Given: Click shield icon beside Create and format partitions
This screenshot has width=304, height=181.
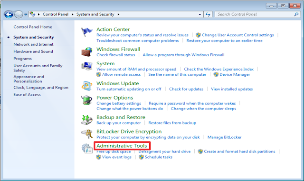Looking at the screenshot, I should coord(200,151).
